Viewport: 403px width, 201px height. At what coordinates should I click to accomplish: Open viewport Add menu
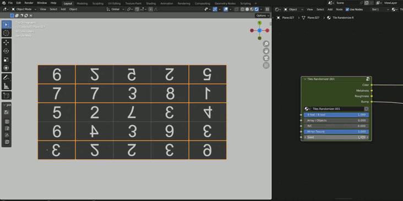point(63,9)
